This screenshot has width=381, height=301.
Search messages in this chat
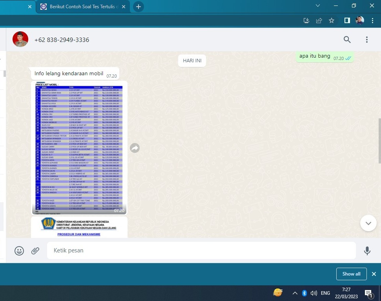347,40
